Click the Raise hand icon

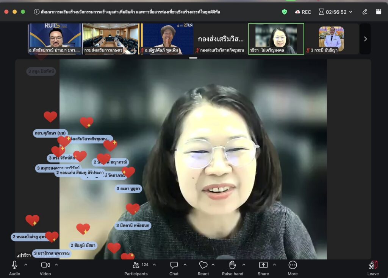[232, 265]
